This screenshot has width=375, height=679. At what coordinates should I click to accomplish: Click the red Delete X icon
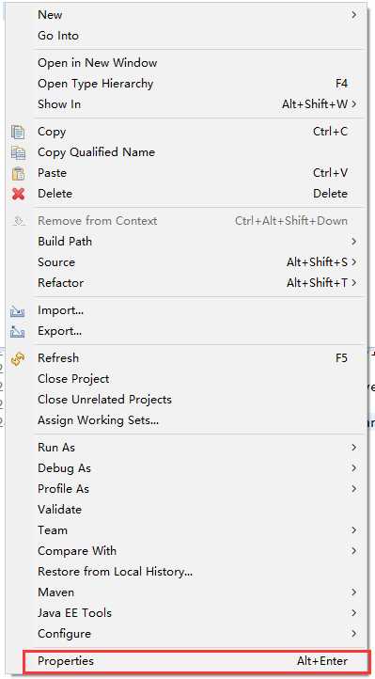coord(18,194)
